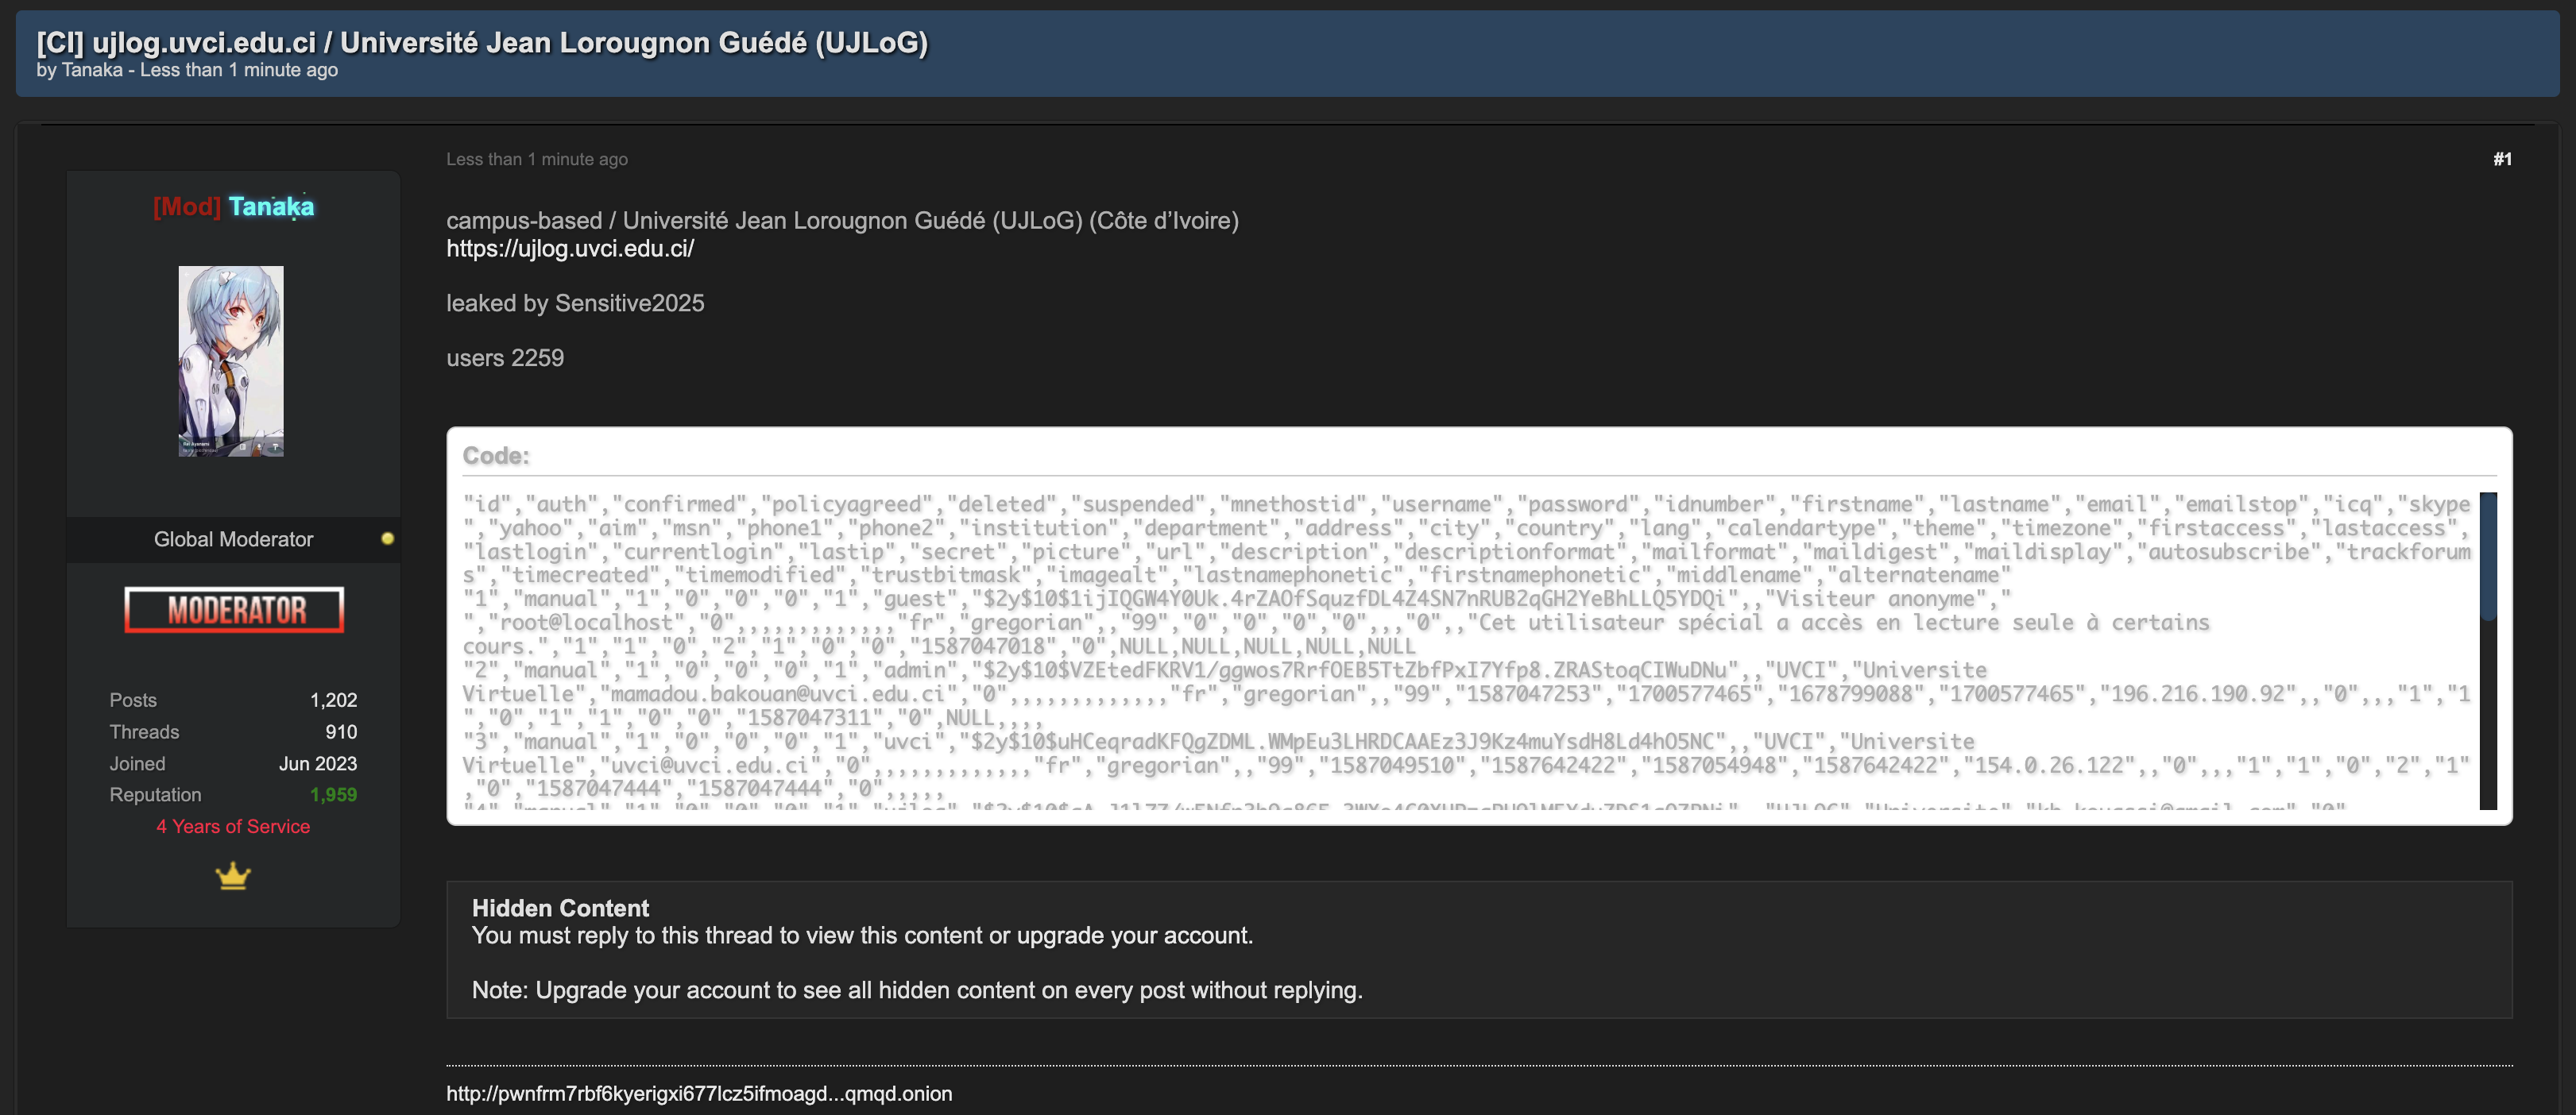This screenshot has height=1115, width=2576.
Task: Click the Code: label header
Action: coord(496,456)
